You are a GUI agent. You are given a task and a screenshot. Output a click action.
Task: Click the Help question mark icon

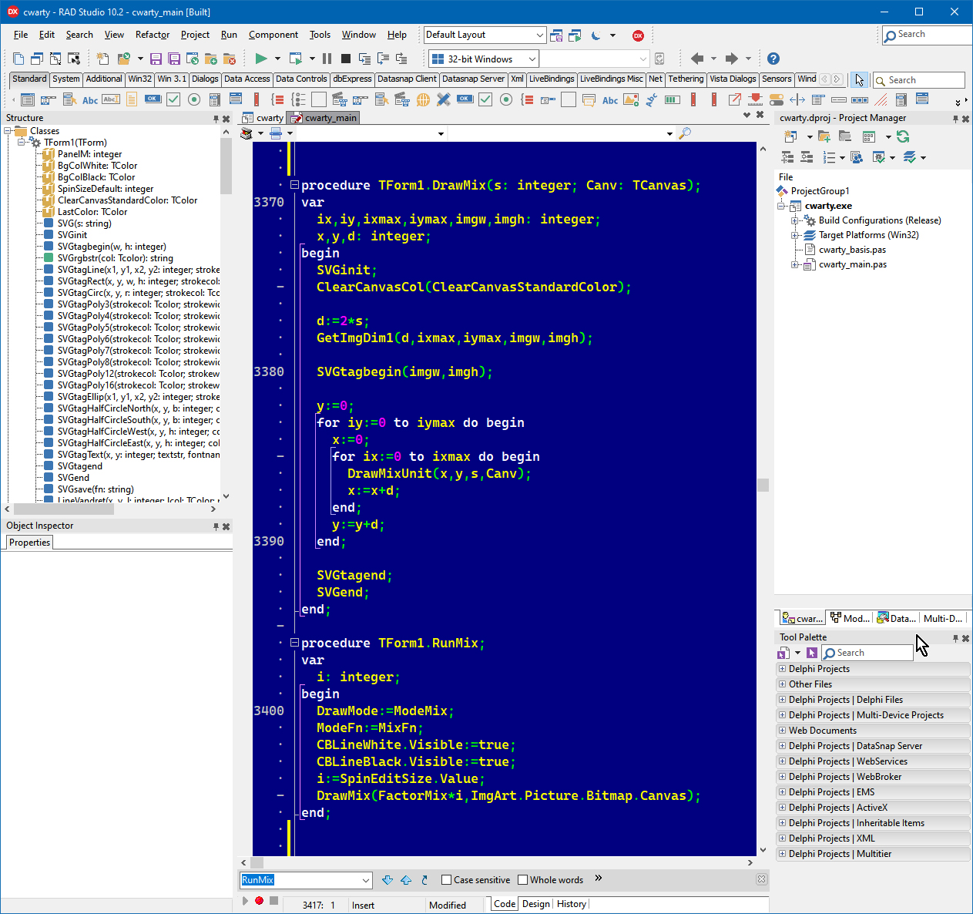[x=773, y=59]
